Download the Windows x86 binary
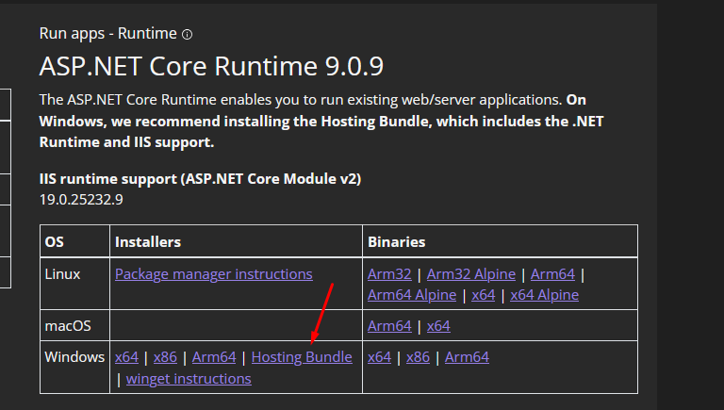724x410 pixels. click(x=418, y=357)
